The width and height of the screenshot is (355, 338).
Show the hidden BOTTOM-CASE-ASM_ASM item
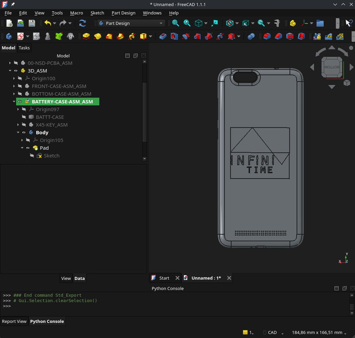(20, 94)
